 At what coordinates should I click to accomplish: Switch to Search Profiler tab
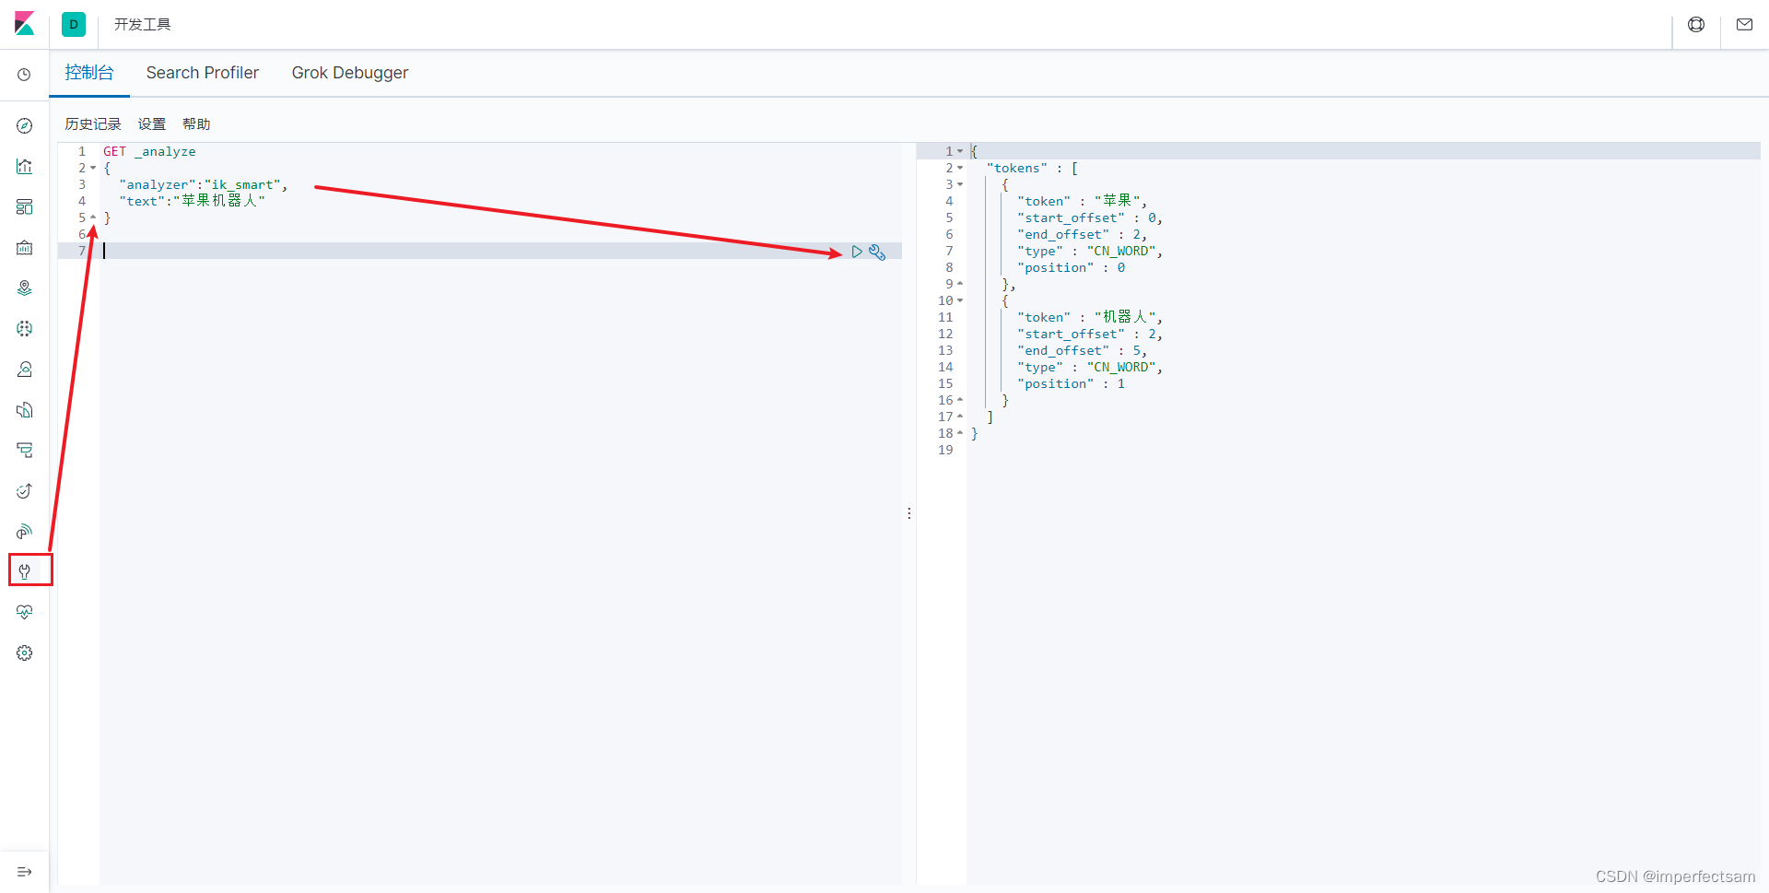(203, 73)
